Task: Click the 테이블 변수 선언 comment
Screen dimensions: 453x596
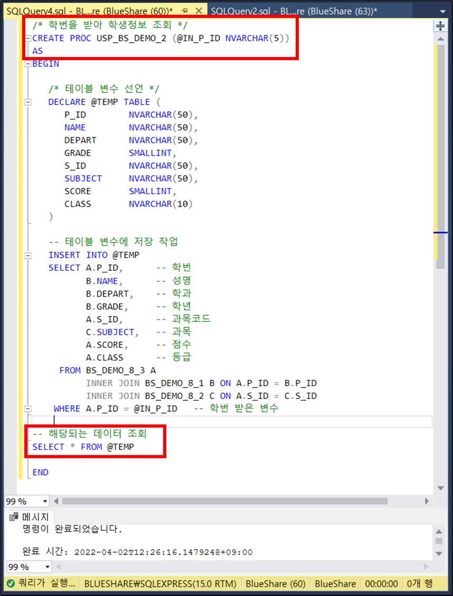Action: click(x=104, y=89)
